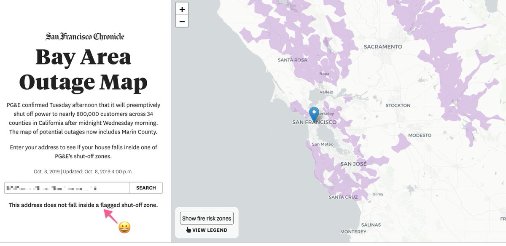Zoom in with the plus button

click(182, 9)
